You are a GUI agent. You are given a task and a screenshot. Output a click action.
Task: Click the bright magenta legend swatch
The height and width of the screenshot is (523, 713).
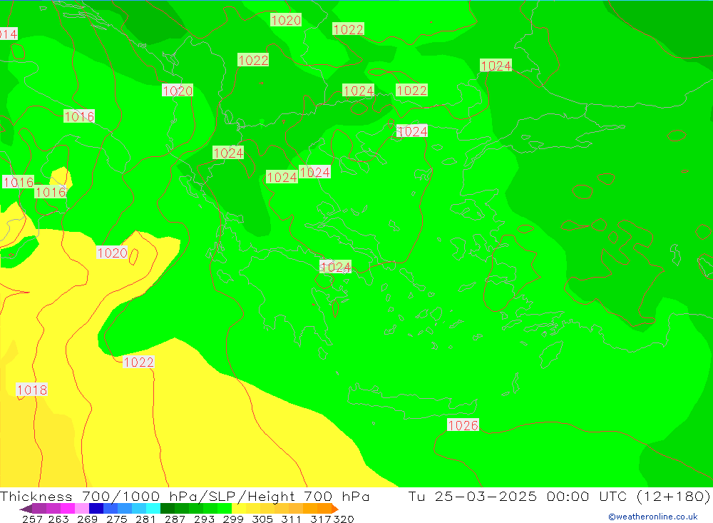(67, 509)
